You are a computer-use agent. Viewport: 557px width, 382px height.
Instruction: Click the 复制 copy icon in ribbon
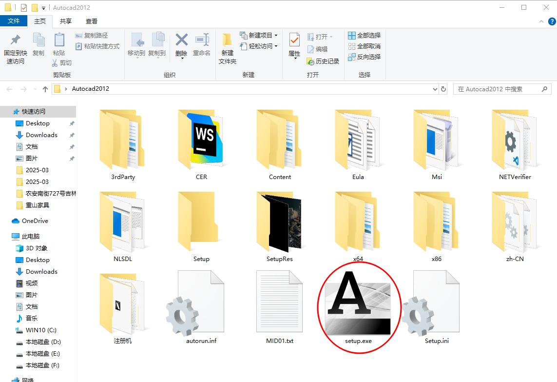point(38,40)
